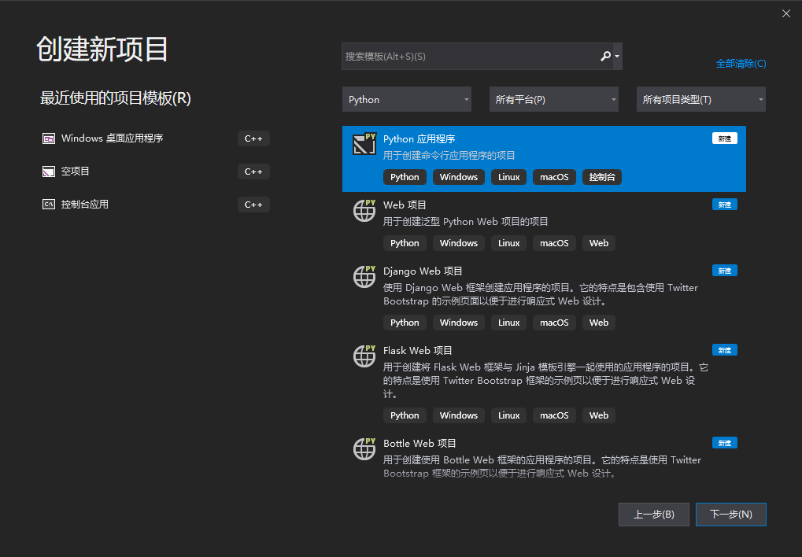The height and width of the screenshot is (557, 802).
Task: Click the Flask Web 项目 globe icon
Action: [x=364, y=356]
